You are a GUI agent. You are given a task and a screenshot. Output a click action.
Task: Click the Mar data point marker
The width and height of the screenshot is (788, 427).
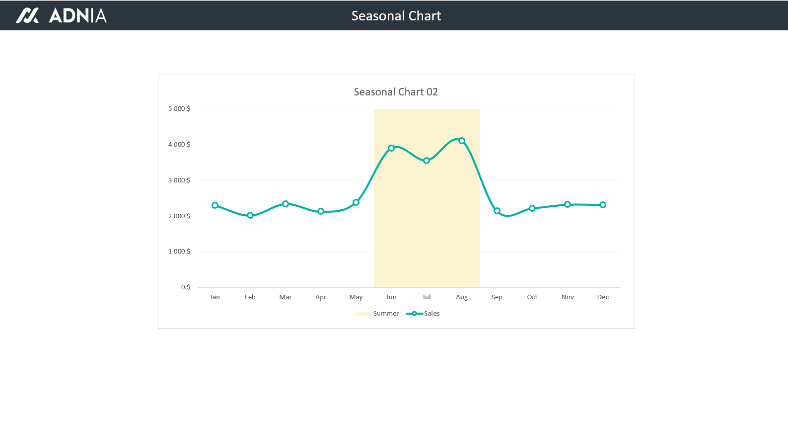[x=286, y=204]
